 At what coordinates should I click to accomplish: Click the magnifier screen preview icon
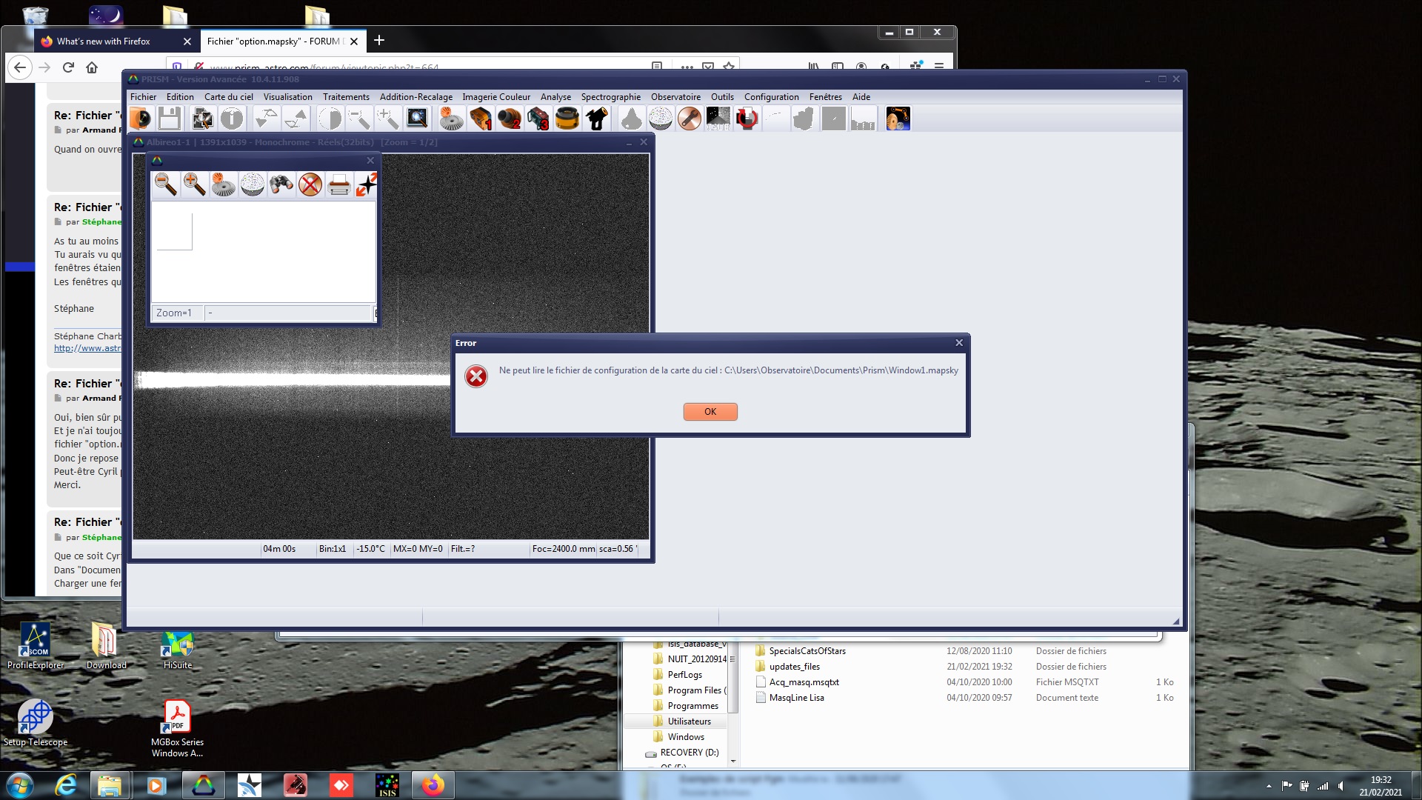(x=417, y=119)
